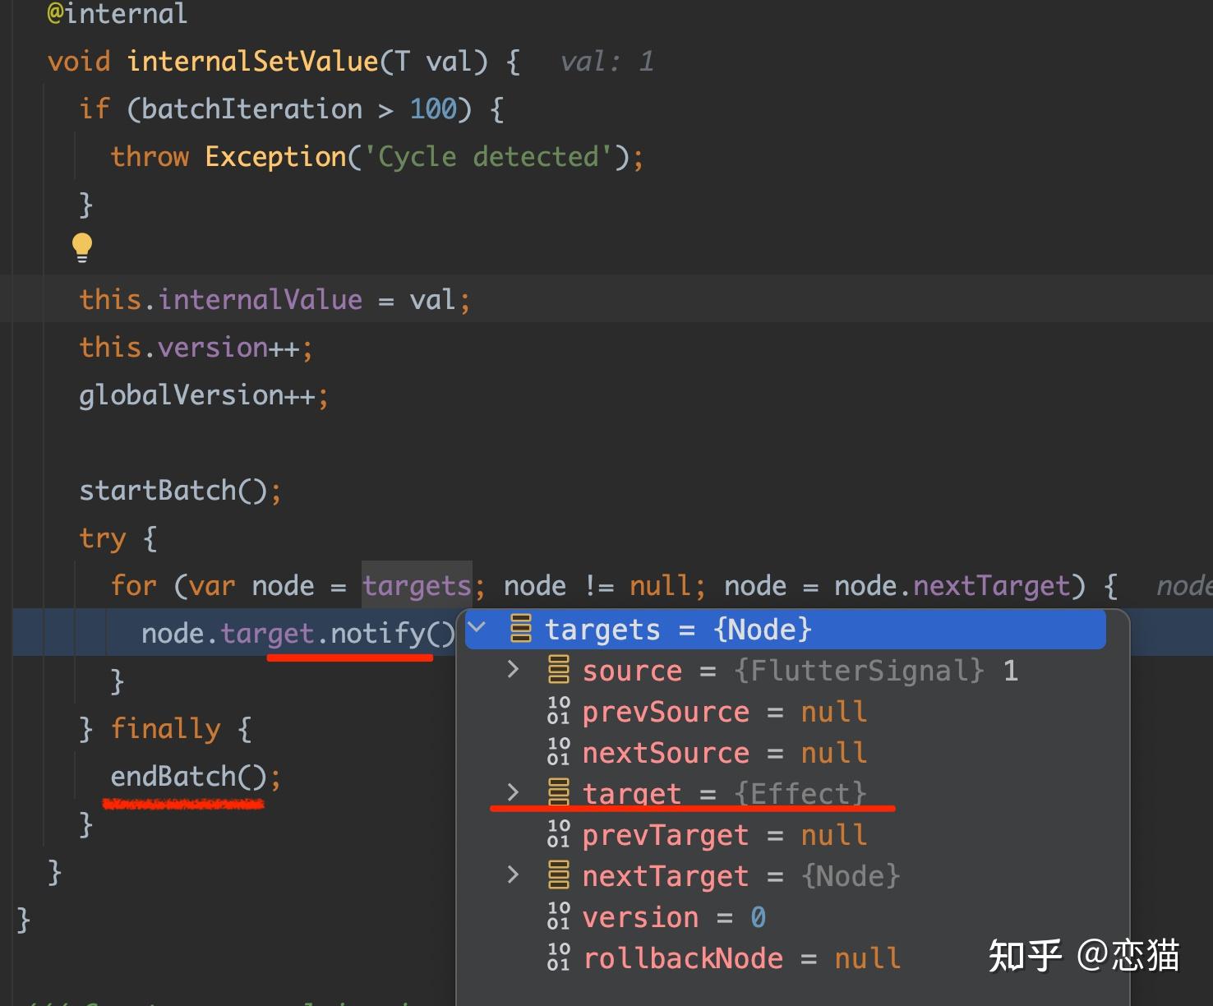Click node.nextTarget in the for loop
Viewport: 1213px width, 1006px height.
coord(952,586)
